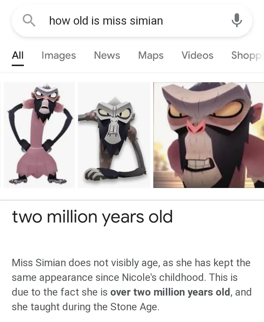The height and width of the screenshot is (322, 264).
Task: Open the gray-faced Miss Simian image
Action: pyautogui.click(x=114, y=135)
